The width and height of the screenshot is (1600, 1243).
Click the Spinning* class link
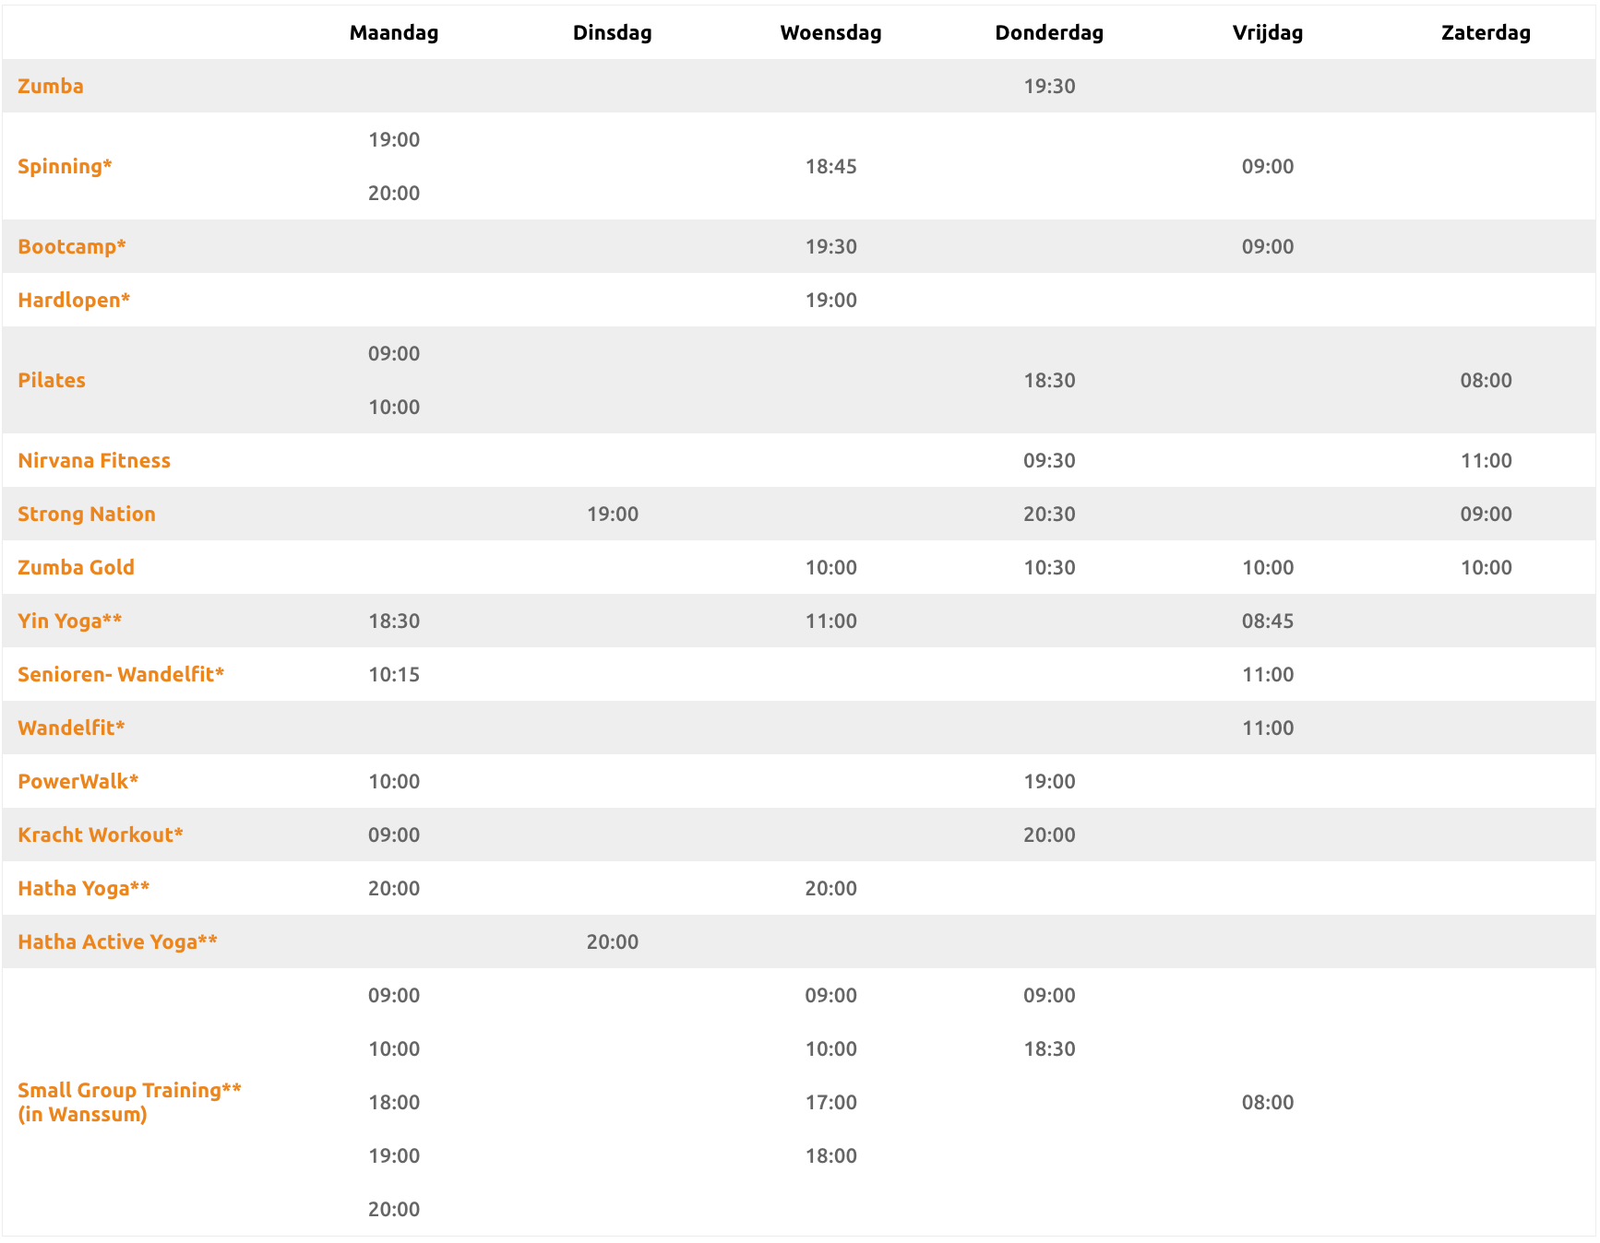click(65, 167)
